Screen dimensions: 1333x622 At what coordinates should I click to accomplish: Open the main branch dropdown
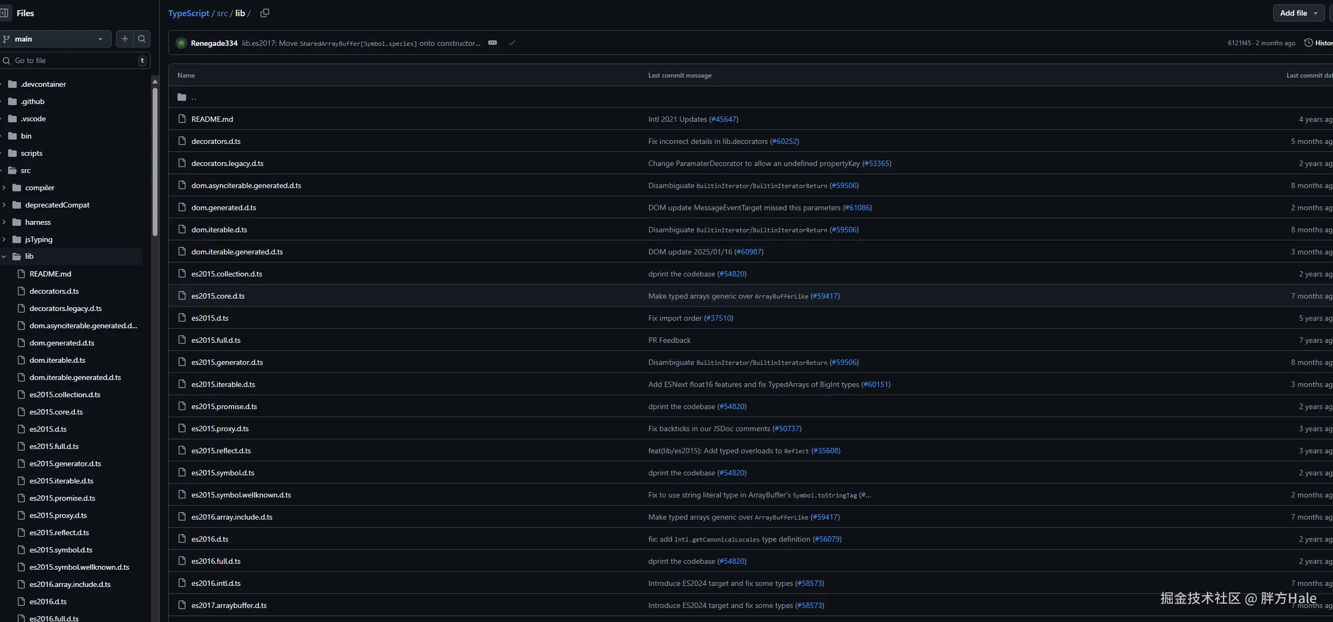pos(54,39)
